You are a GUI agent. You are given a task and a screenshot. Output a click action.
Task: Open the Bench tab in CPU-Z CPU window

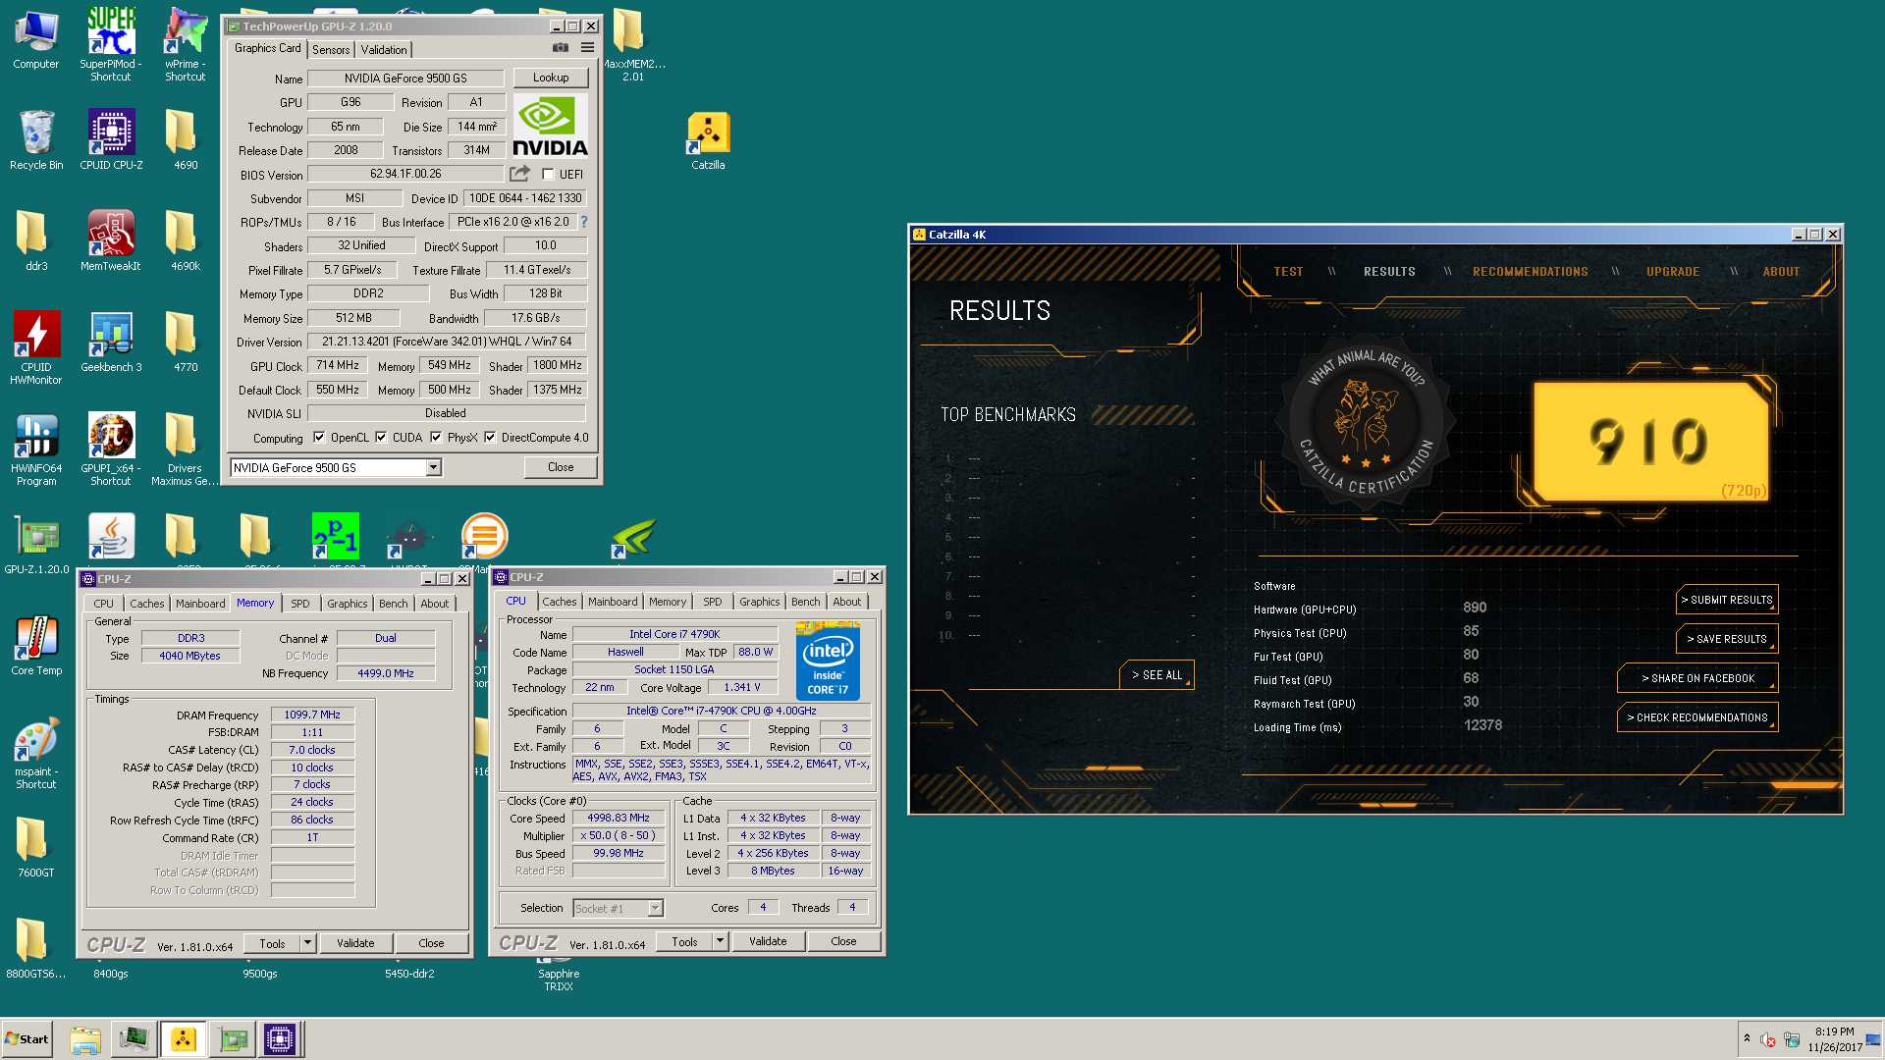click(x=805, y=602)
